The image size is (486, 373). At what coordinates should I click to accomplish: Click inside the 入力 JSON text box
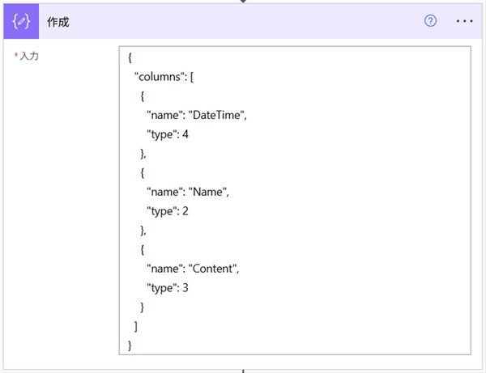click(295, 201)
